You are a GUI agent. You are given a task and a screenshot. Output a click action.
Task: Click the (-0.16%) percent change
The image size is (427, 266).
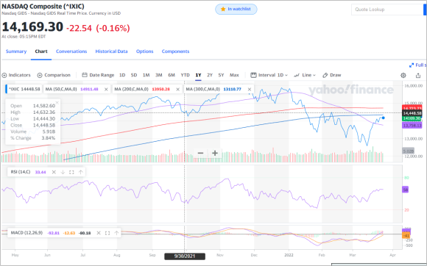point(113,28)
